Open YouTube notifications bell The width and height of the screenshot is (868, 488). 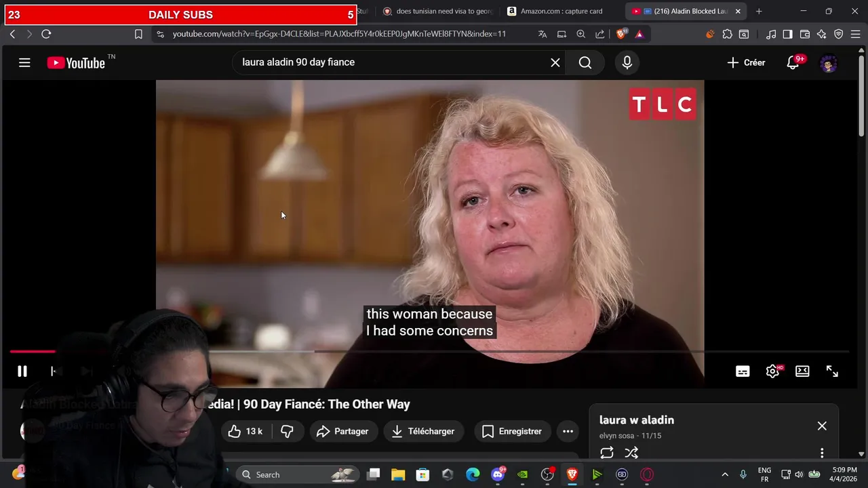coord(793,62)
